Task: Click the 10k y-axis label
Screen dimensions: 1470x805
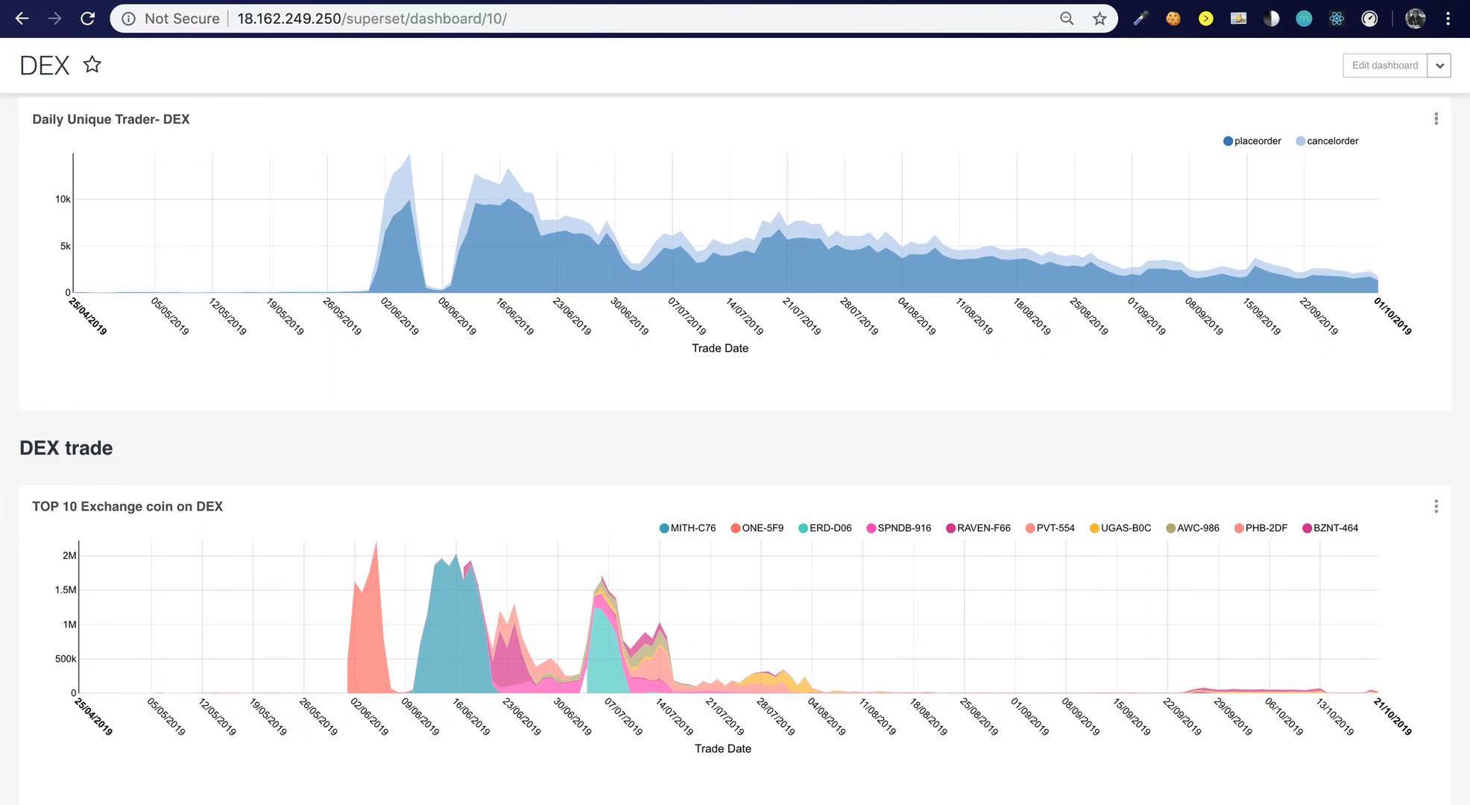Action: point(63,199)
